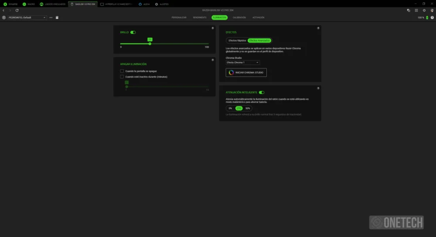Toggle the Brillo switch
The height and width of the screenshot is (237, 436).
click(x=133, y=32)
